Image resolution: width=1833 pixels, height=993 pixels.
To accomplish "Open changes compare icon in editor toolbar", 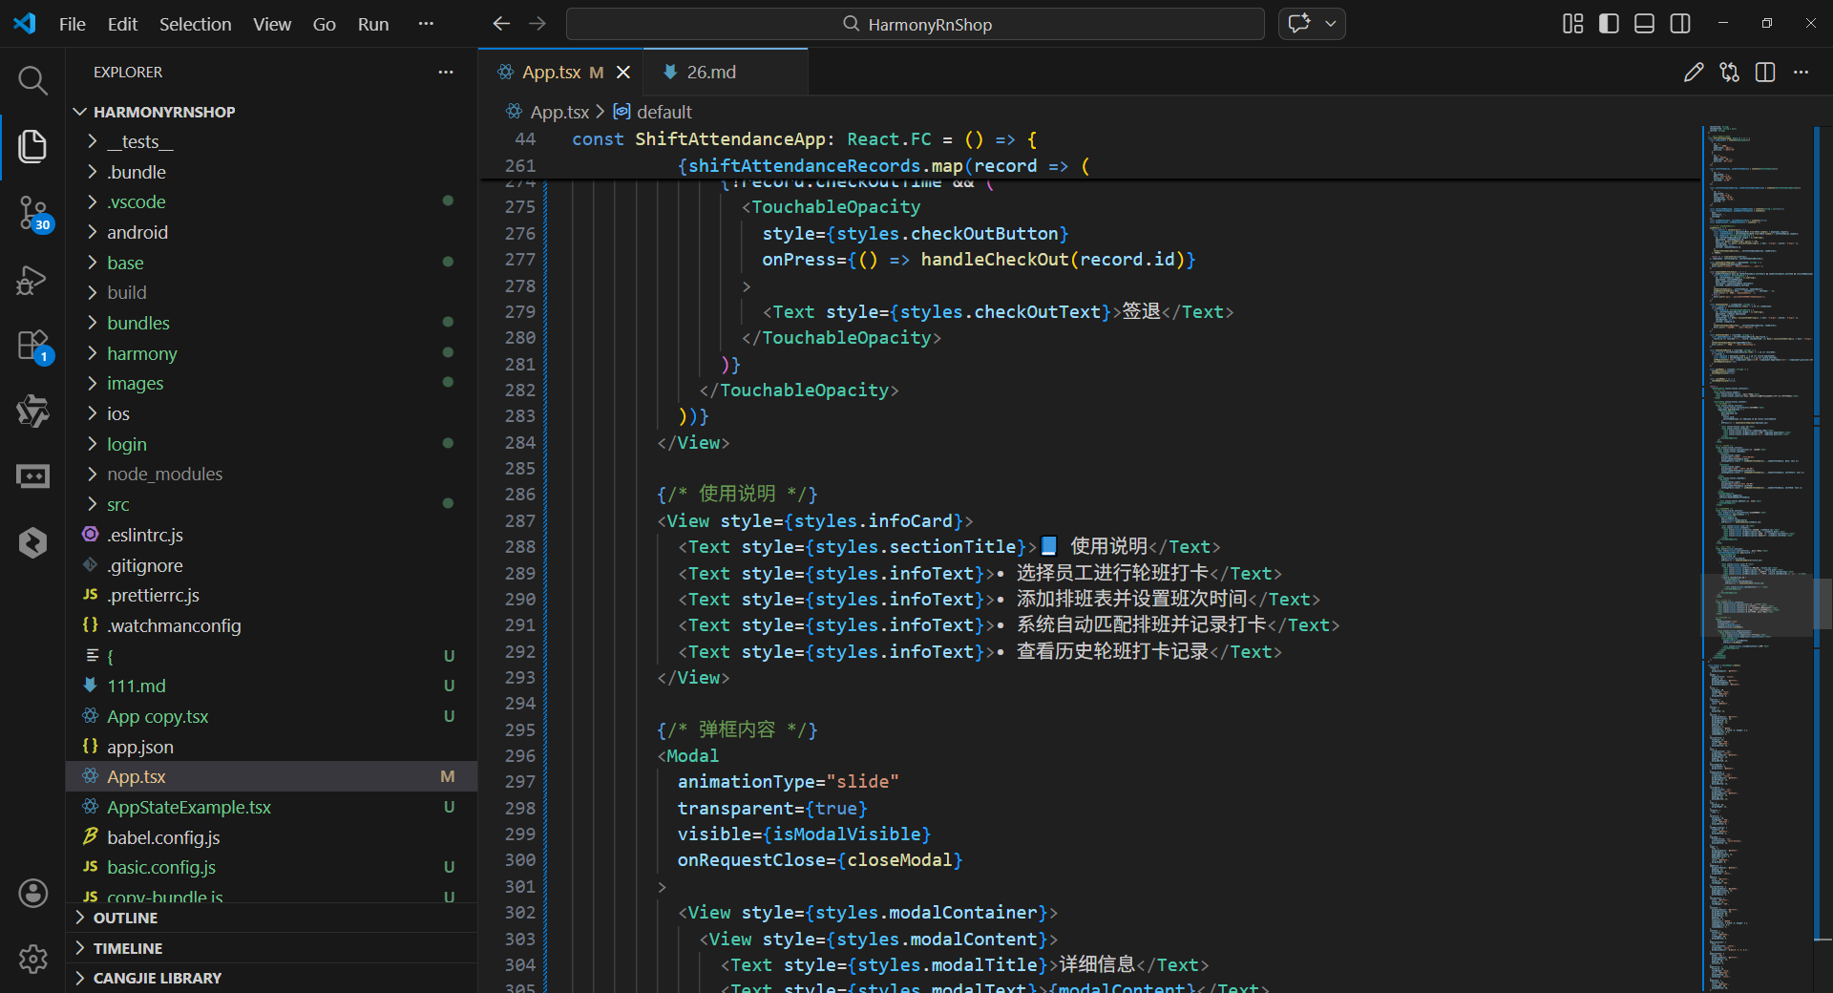I will (1729, 73).
